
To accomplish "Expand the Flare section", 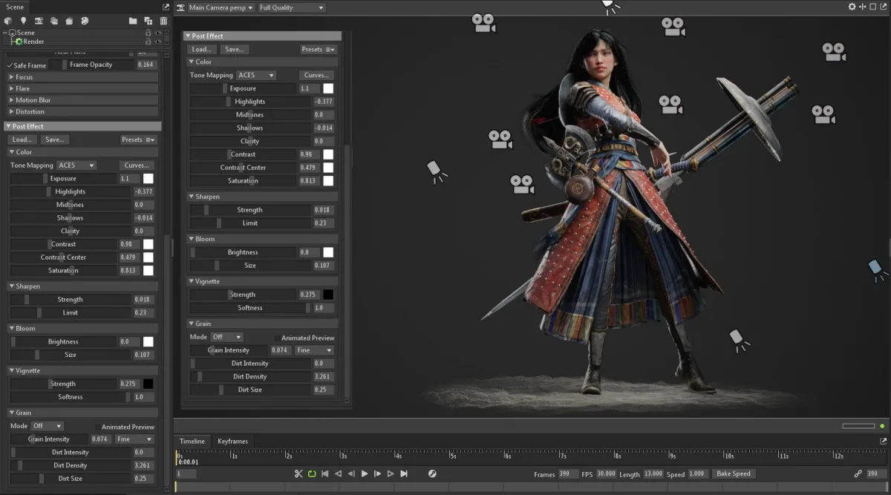I will click(82, 88).
